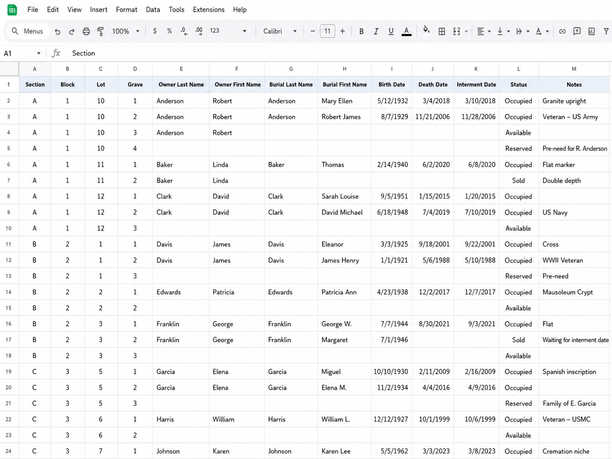Select the cell reading WWII Veteran
The height and width of the screenshot is (459, 612).
coord(574,260)
